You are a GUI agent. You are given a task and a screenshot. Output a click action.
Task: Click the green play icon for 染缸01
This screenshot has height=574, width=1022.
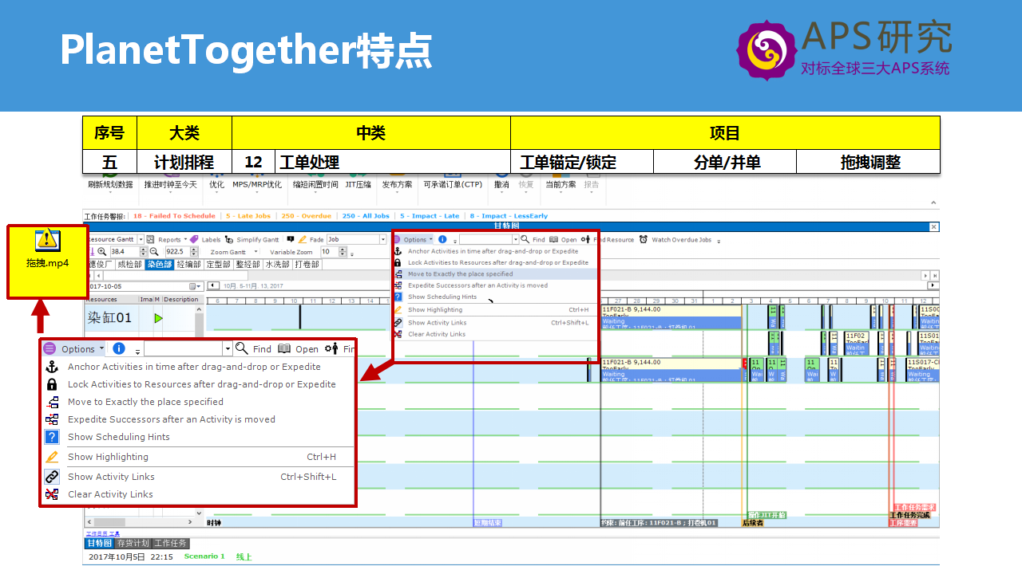coord(158,318)
